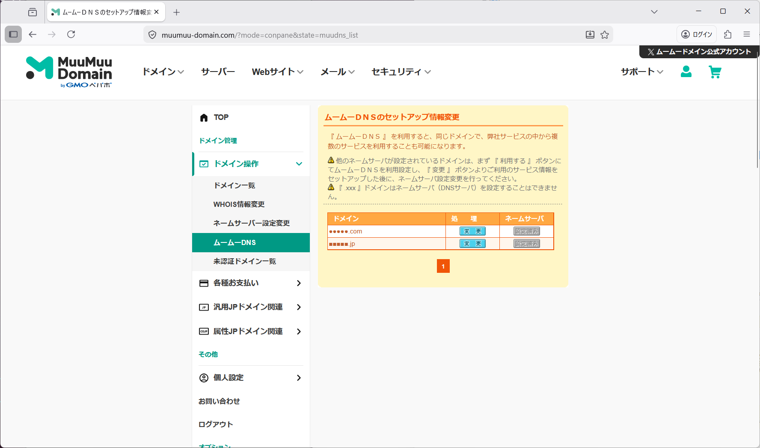Click the tab overview icon at top left
Image resolution: width=760 pixels, height=448 pixels.
[33, 12]
